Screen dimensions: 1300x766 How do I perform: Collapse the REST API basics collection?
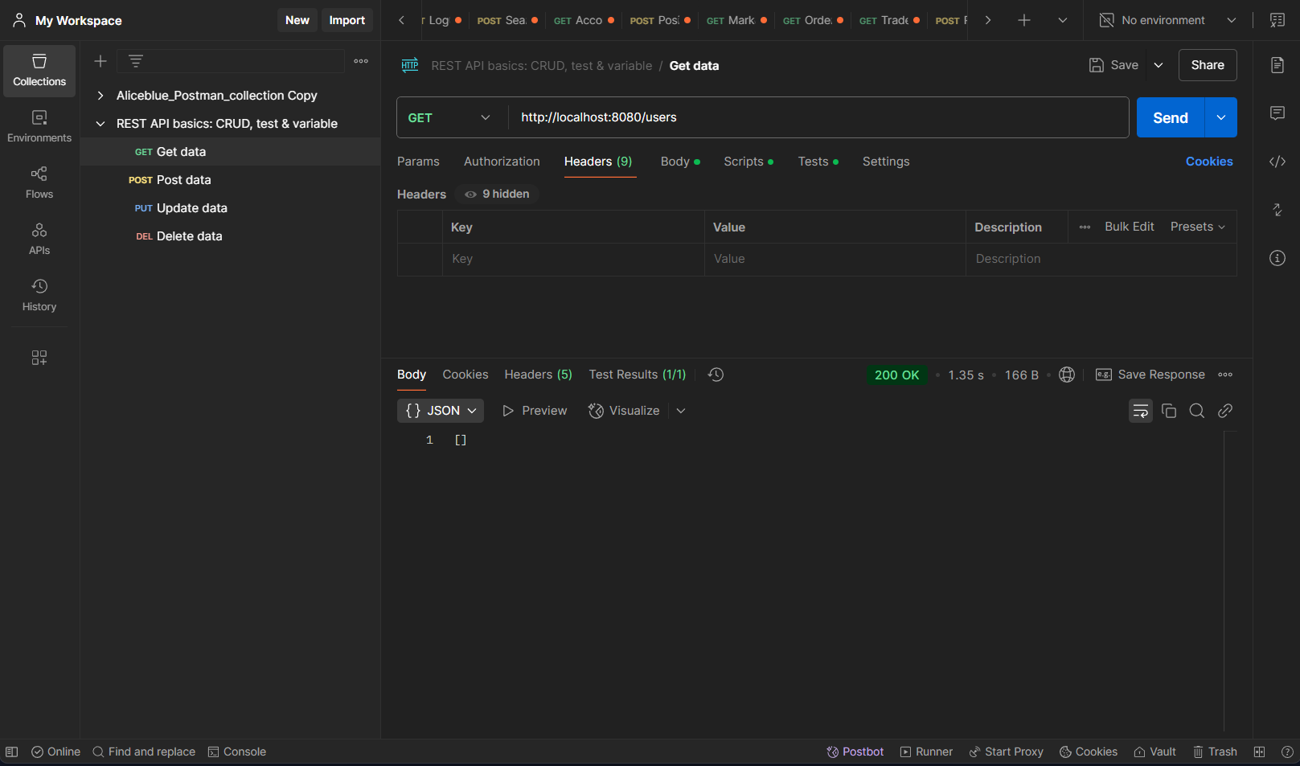click(x=100, y=124)
